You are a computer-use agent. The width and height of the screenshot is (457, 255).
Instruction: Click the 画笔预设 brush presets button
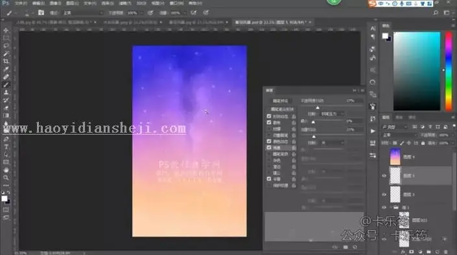pyautogui.click(x=280, y=101)
